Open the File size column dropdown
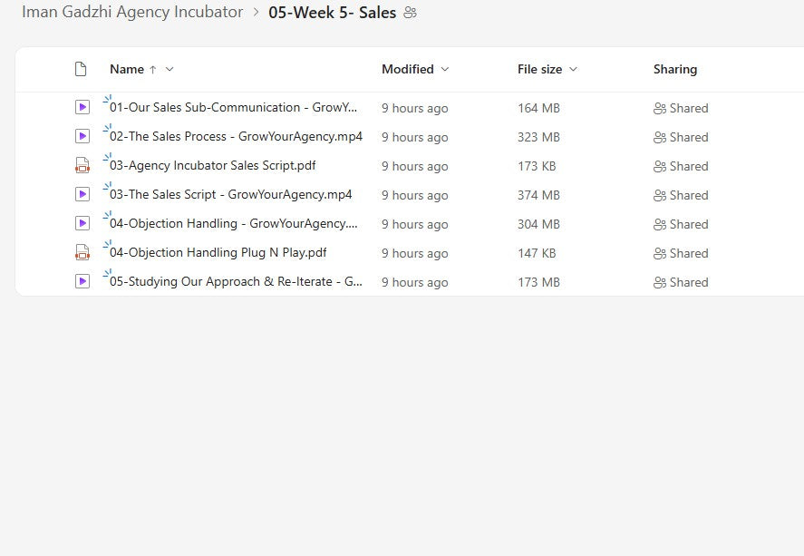 pyautogui.click(x=573, y=69)
